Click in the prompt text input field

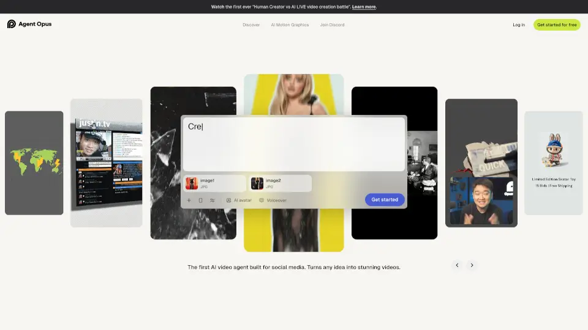(x=294, y=145)
